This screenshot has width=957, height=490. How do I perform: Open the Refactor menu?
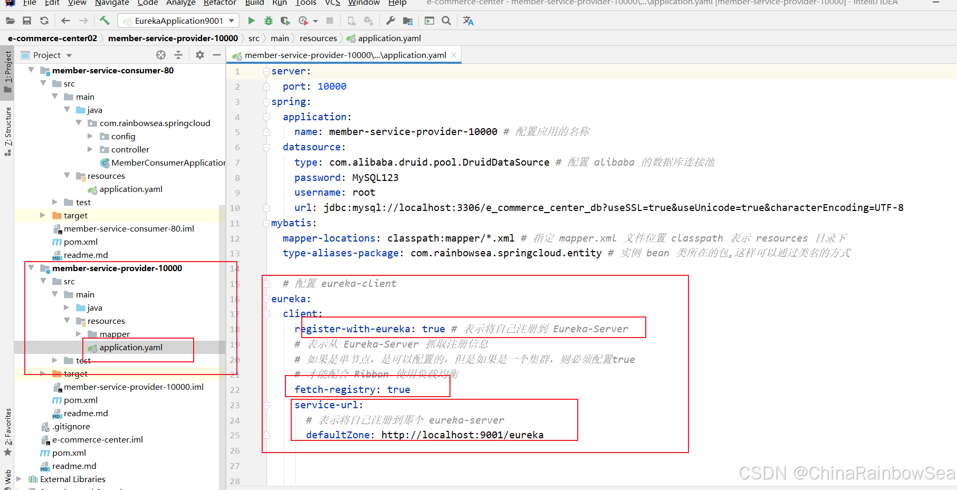pos(219,3)
